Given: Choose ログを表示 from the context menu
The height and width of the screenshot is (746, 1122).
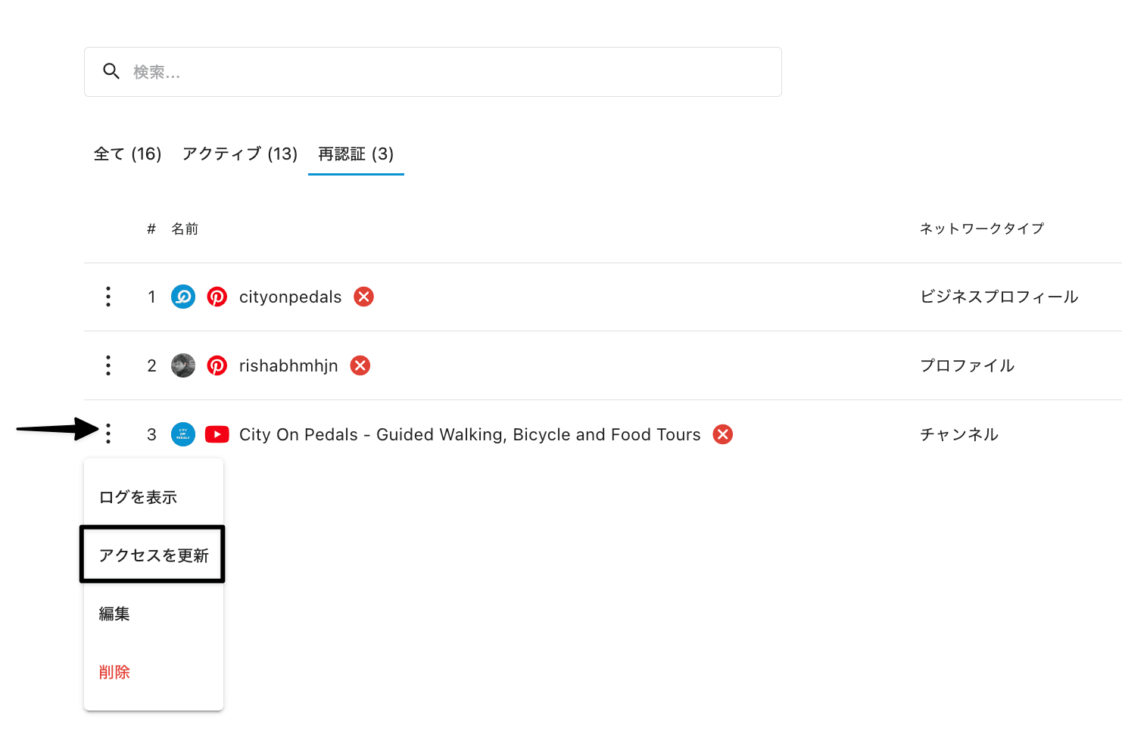Looking at the screenshot, I should point(138,497).
